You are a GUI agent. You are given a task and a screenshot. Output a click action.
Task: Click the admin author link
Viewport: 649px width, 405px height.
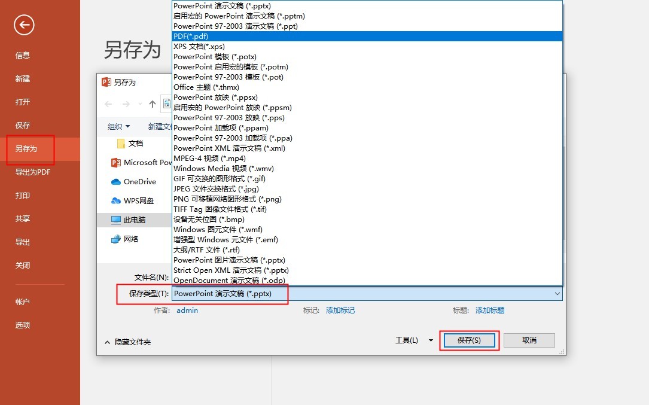(187, 310)
